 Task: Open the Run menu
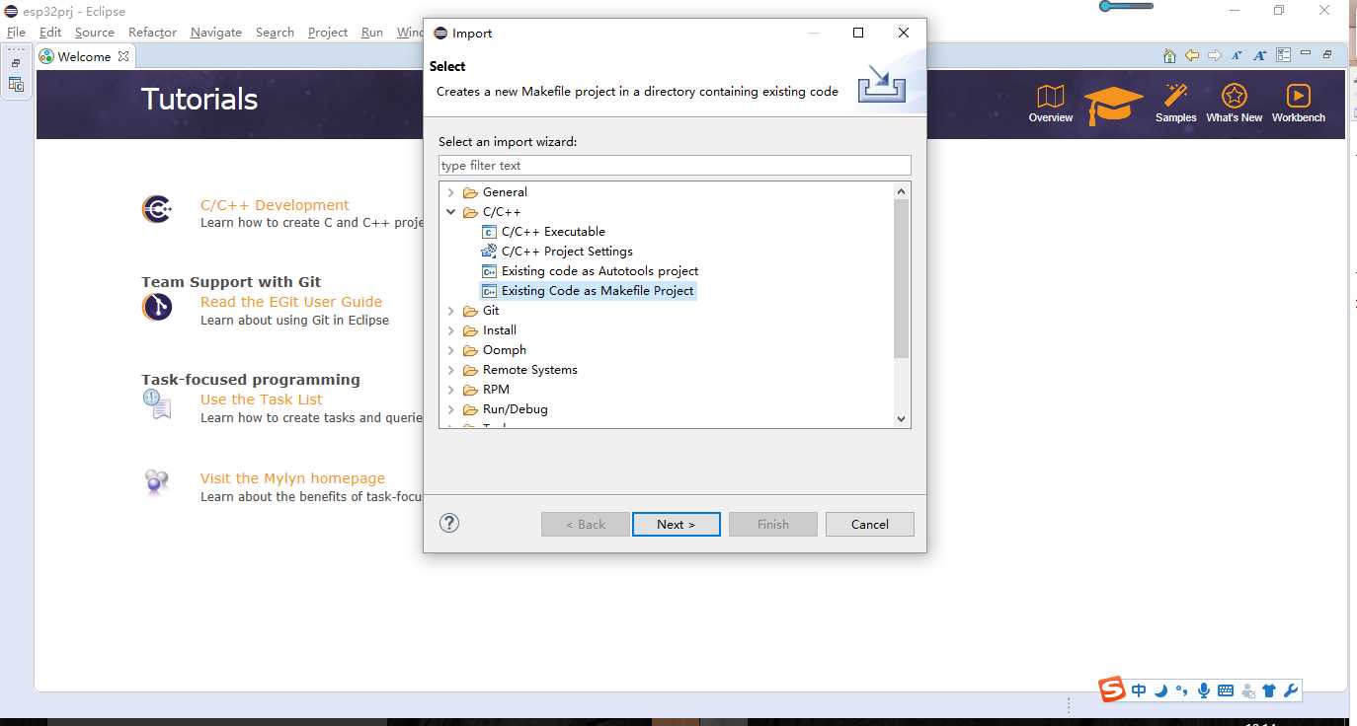[x=372, y=32]
